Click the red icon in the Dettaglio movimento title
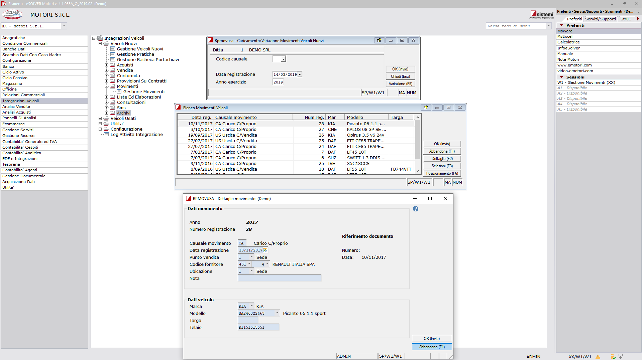 (x=189, y=198)
